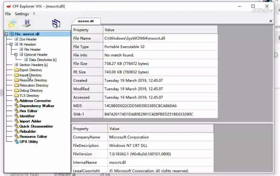This screenshot has width=280, height=176.
Task: Click the Rebuilder tool icon
Action: 16,131
